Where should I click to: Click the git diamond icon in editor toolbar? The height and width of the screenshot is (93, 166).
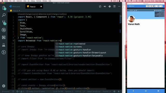[x=110, y=6]
